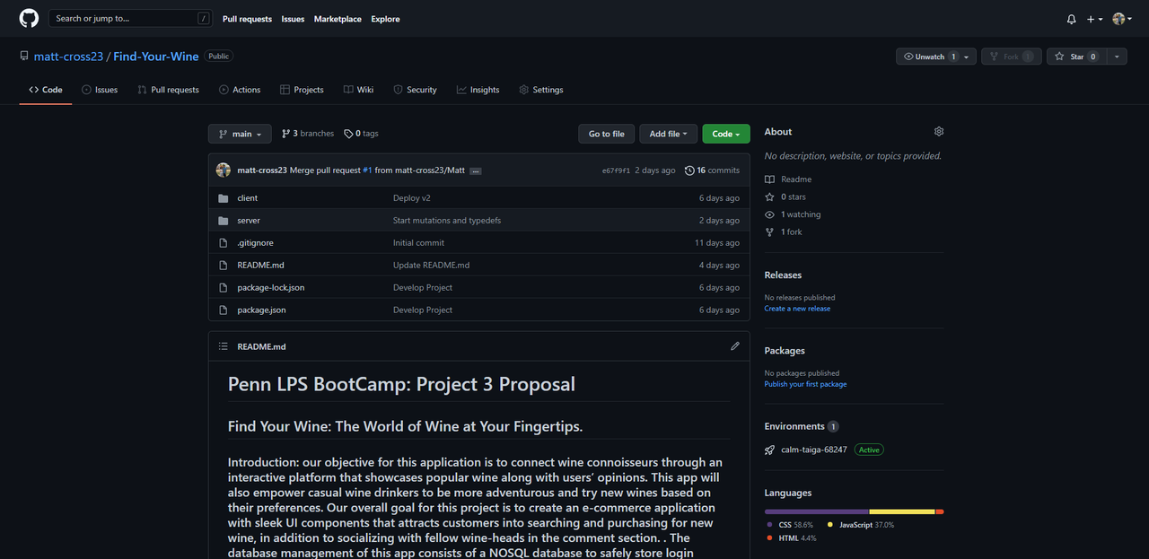
Task: Switch to the Actions tab
Action: point(240,90)
